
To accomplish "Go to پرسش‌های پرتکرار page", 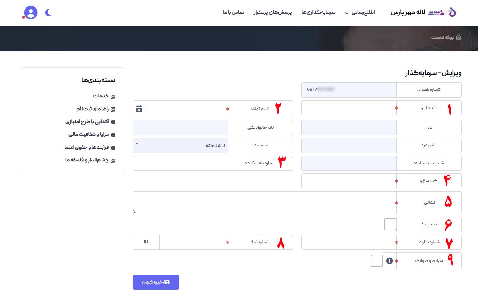I will pos(273,13).
